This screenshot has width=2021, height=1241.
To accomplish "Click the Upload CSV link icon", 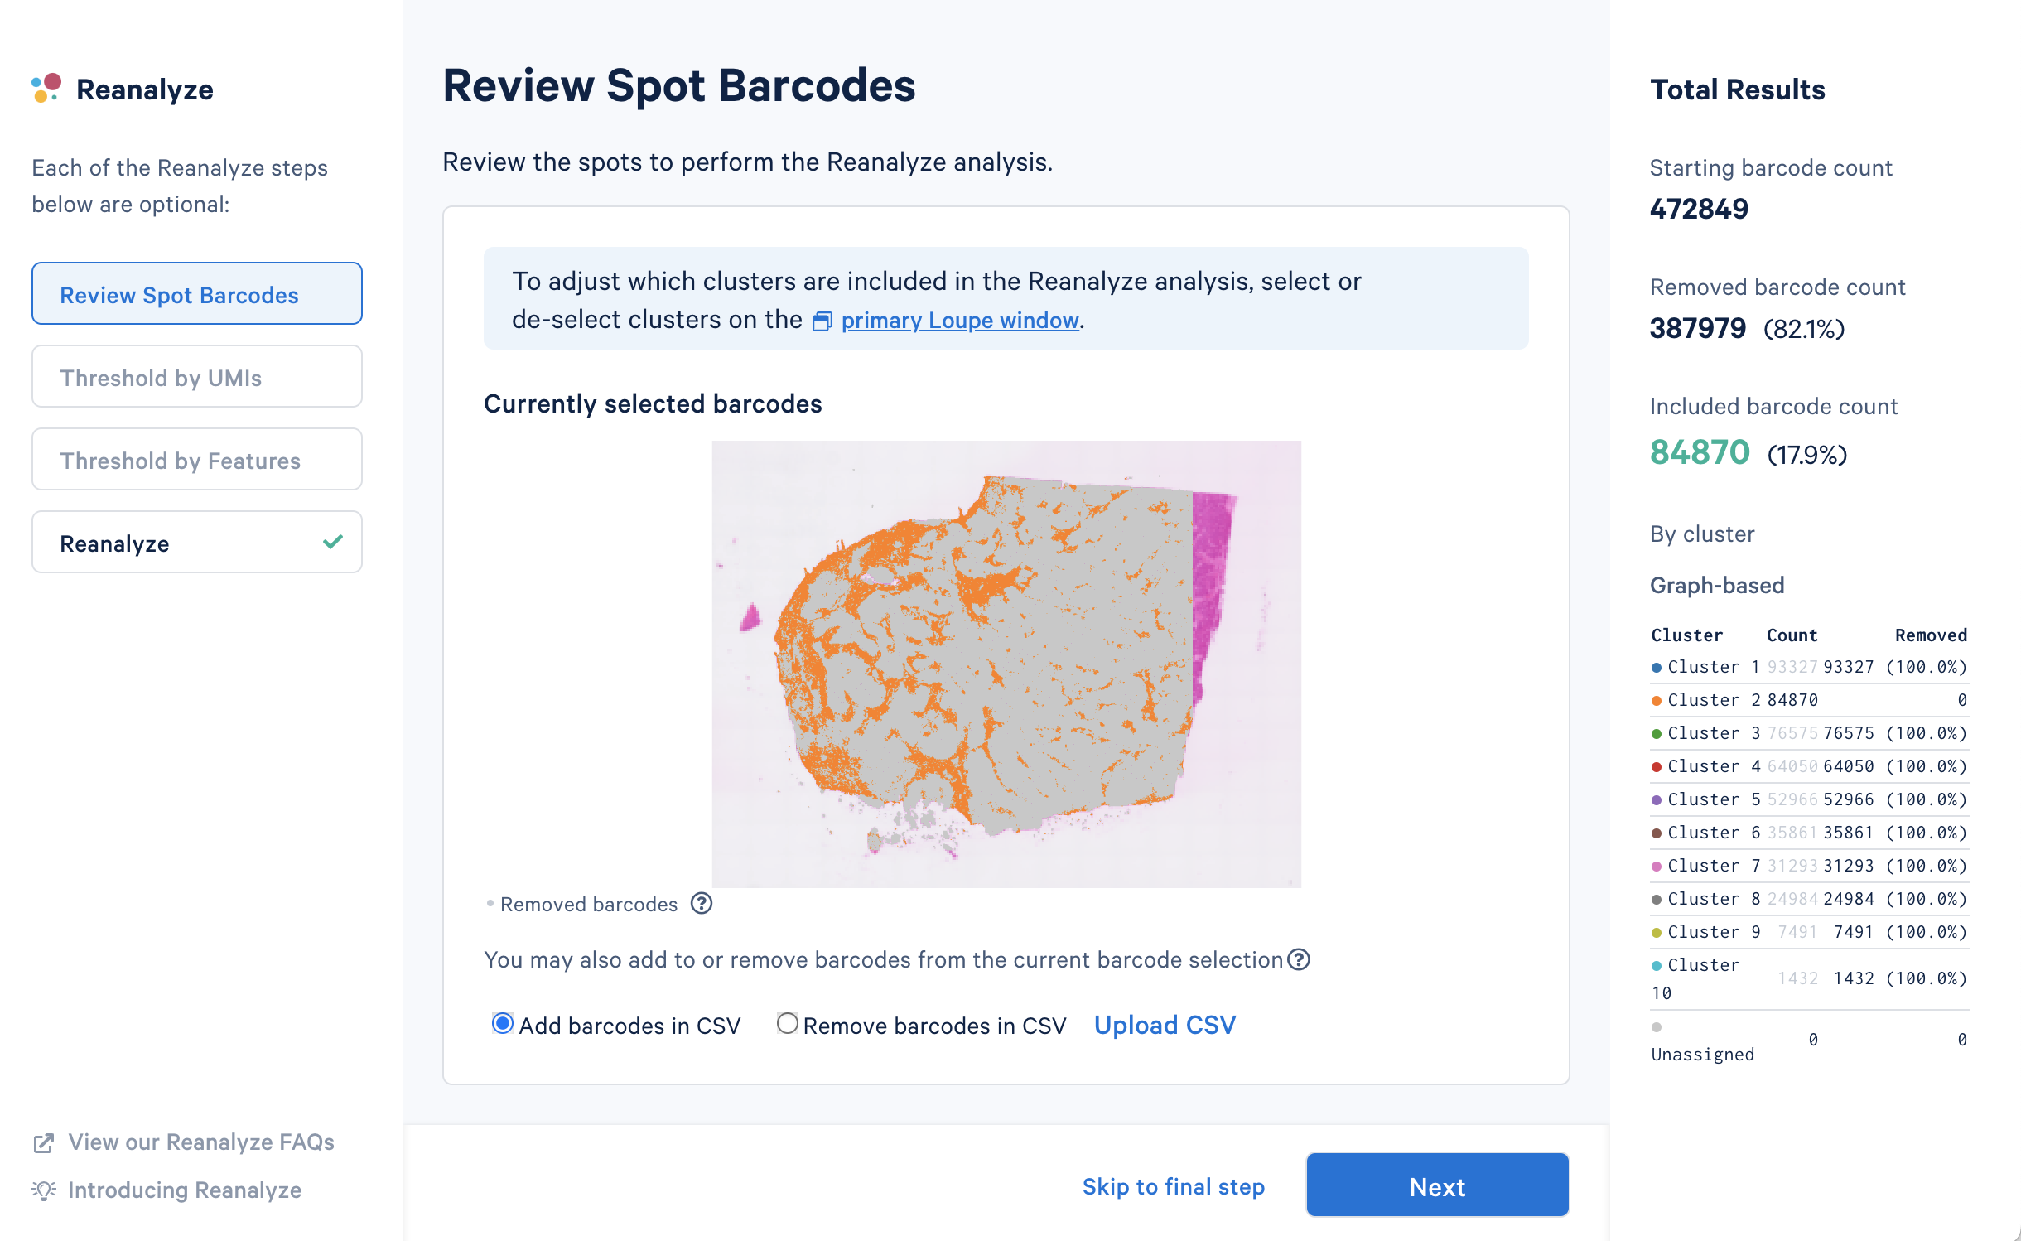I will [1165, 1025].
